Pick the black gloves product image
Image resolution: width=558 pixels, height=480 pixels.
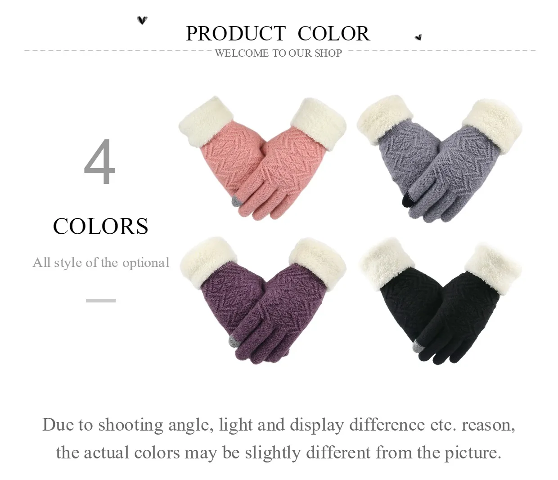point(441,300)
